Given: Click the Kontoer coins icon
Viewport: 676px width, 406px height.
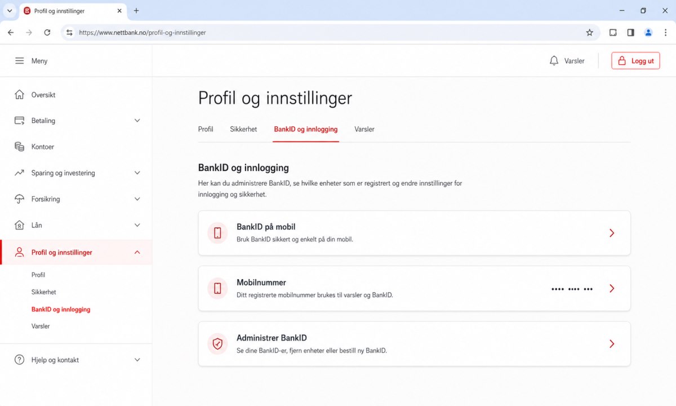Looking at the screenshot, I should (20, 147).
